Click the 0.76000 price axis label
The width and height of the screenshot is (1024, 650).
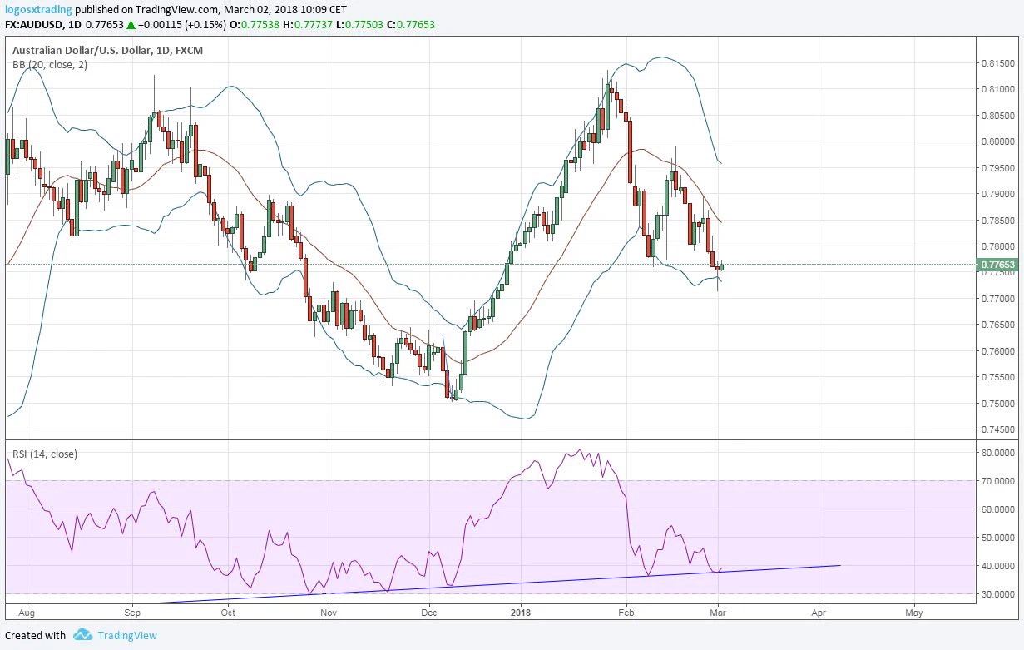[998, 351]
